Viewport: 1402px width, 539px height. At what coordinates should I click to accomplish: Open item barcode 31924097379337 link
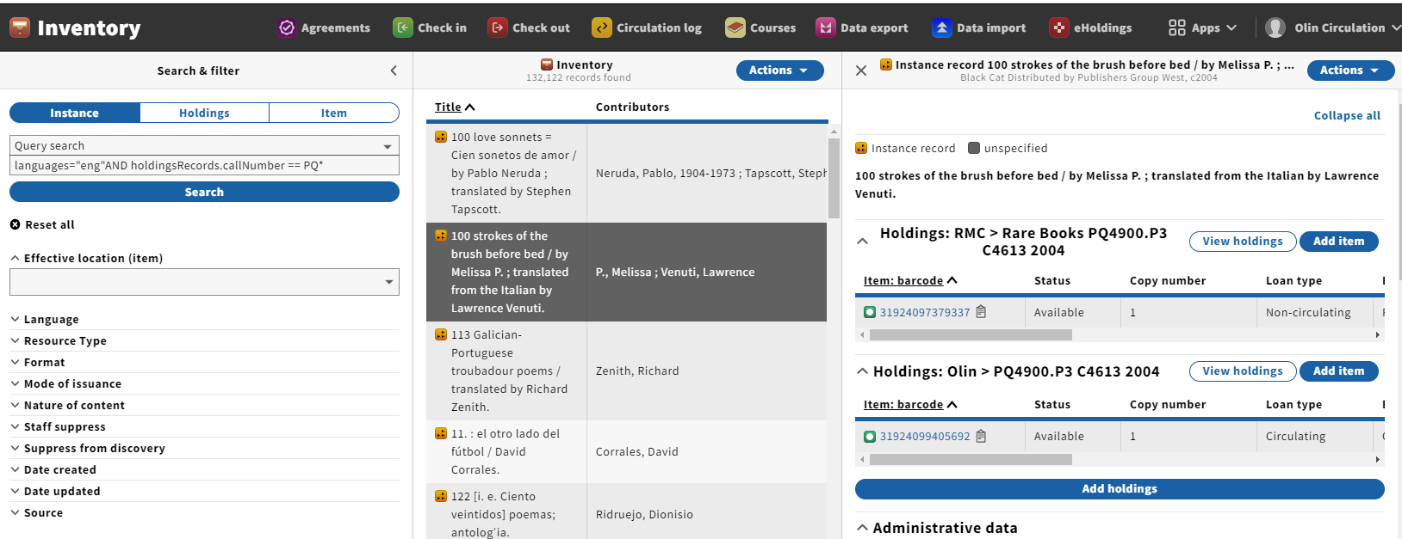tap(925, 313)
